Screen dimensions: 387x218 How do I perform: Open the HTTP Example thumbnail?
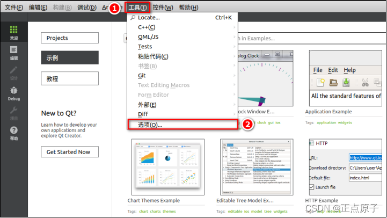[x=345, y=167]
